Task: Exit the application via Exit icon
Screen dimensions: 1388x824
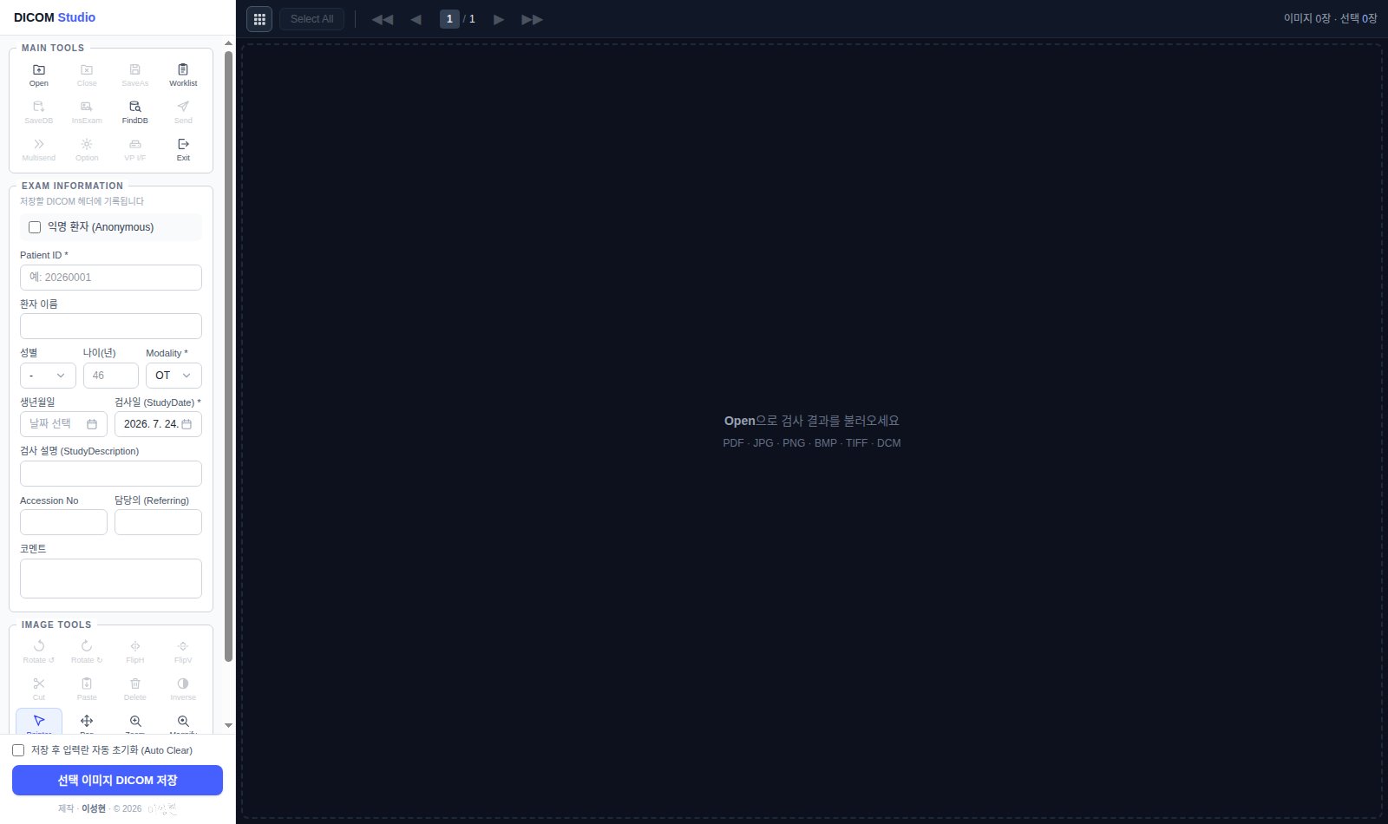Action: pos(183,149)
